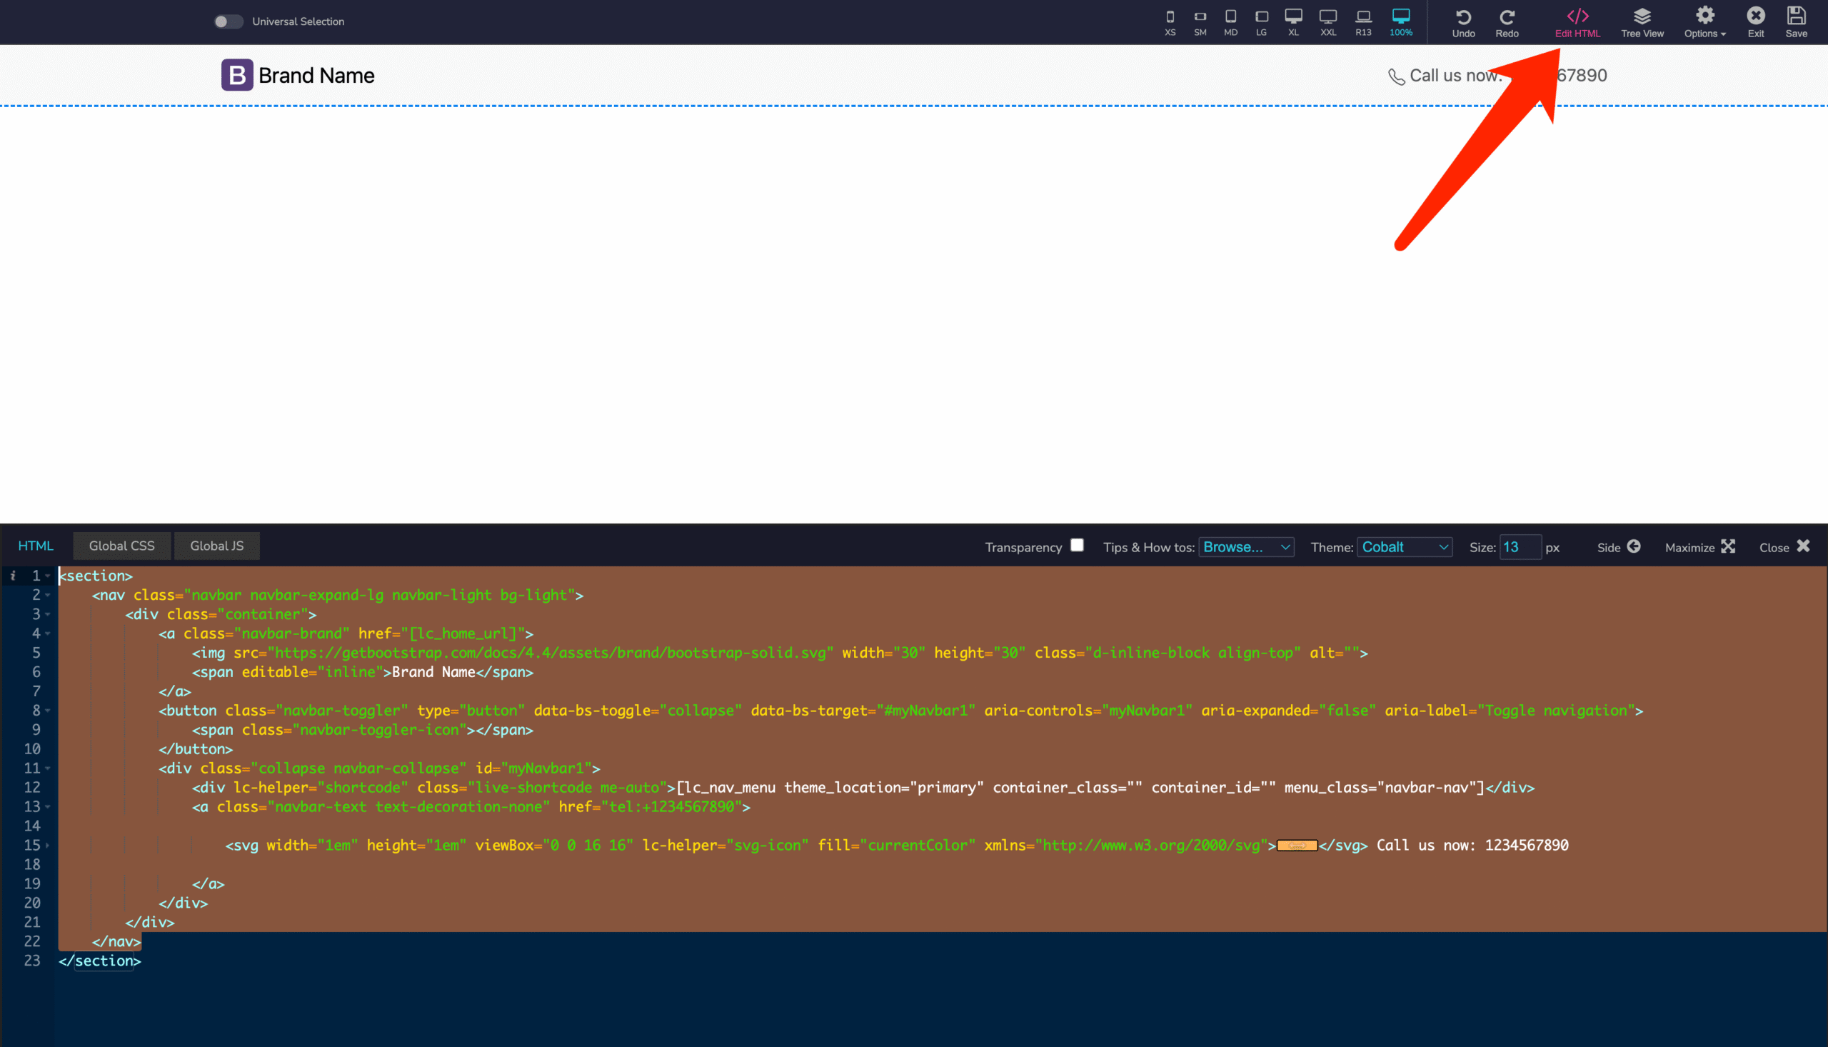Click the Exit icon in toolbar
This screenshot has height=1047, width=1828.
1755,22
